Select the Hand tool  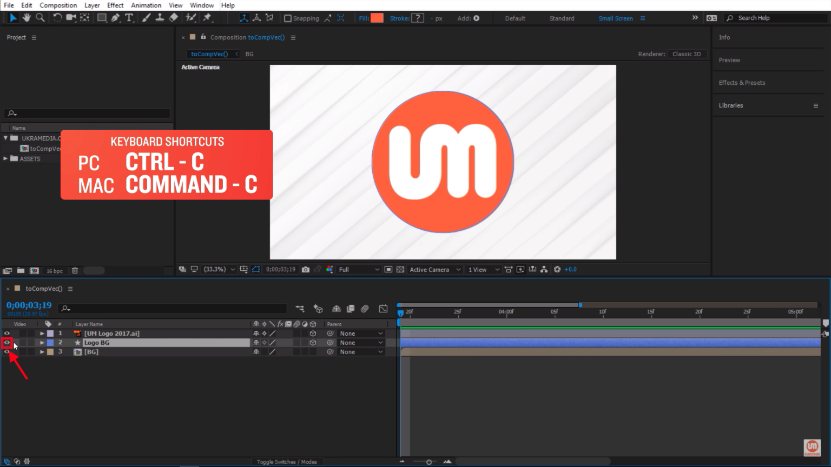[x=27, y=18]
